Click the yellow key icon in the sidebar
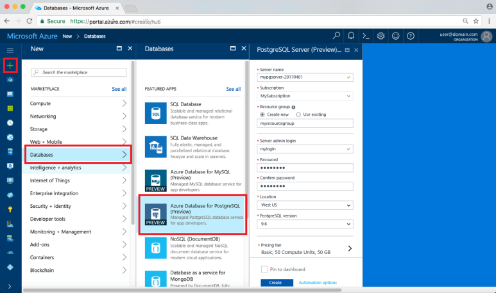 (10, 209)
